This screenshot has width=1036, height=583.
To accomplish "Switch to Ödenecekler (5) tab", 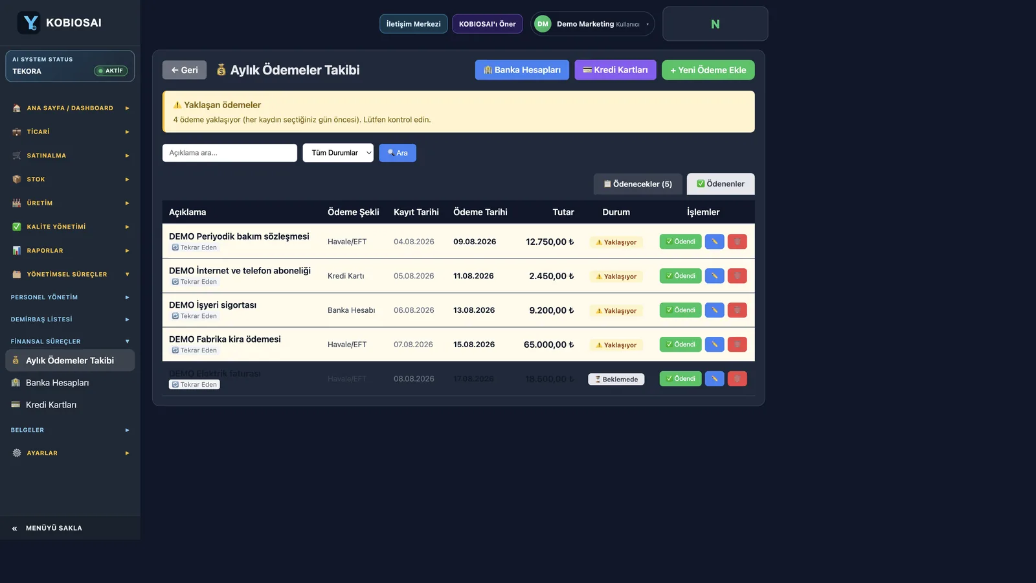I will click(638, 184).
